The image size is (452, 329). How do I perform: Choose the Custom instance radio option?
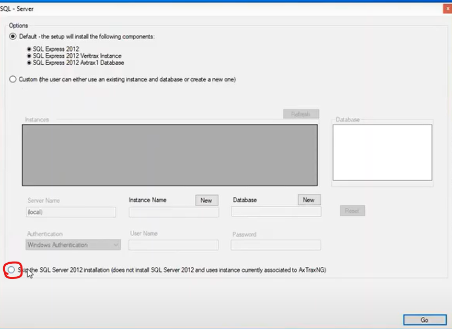click(13, 79)
